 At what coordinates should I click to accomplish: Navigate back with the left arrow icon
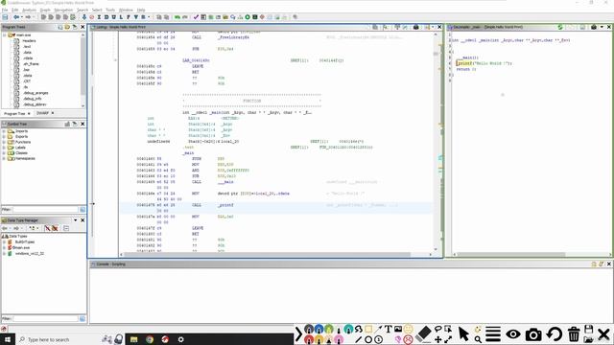16,17
